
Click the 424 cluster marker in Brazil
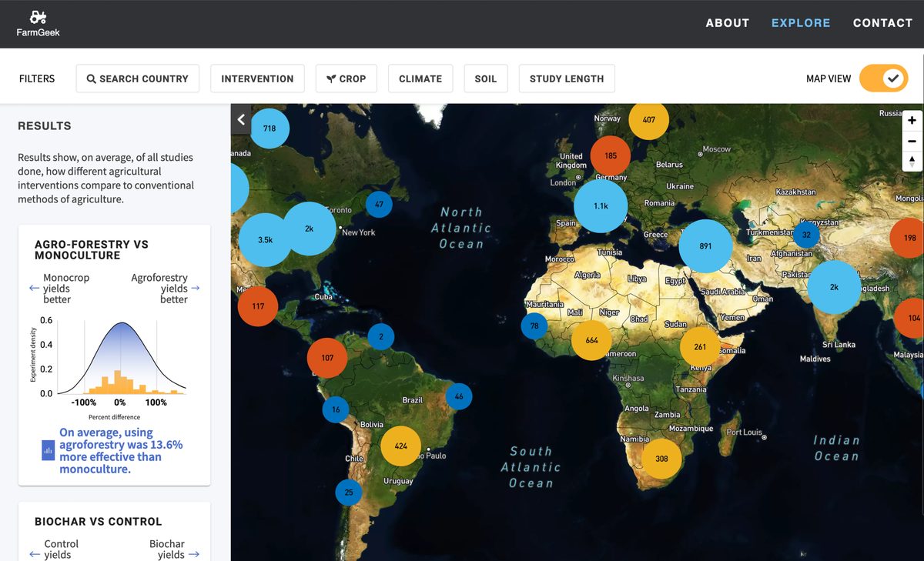pyautogui.click(x=400, y=446)
